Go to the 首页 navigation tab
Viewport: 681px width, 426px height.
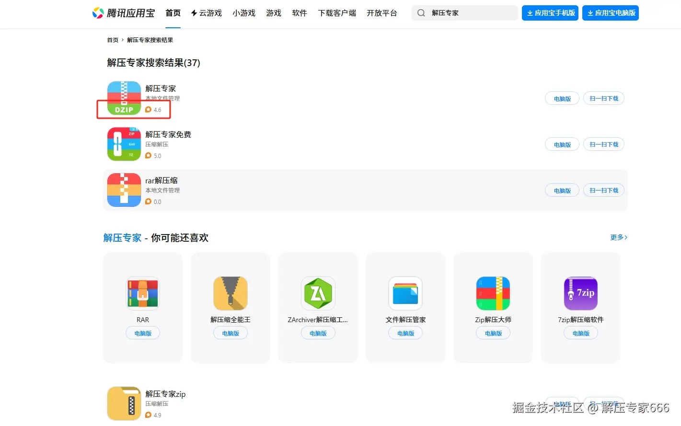[x=173, y=13]
